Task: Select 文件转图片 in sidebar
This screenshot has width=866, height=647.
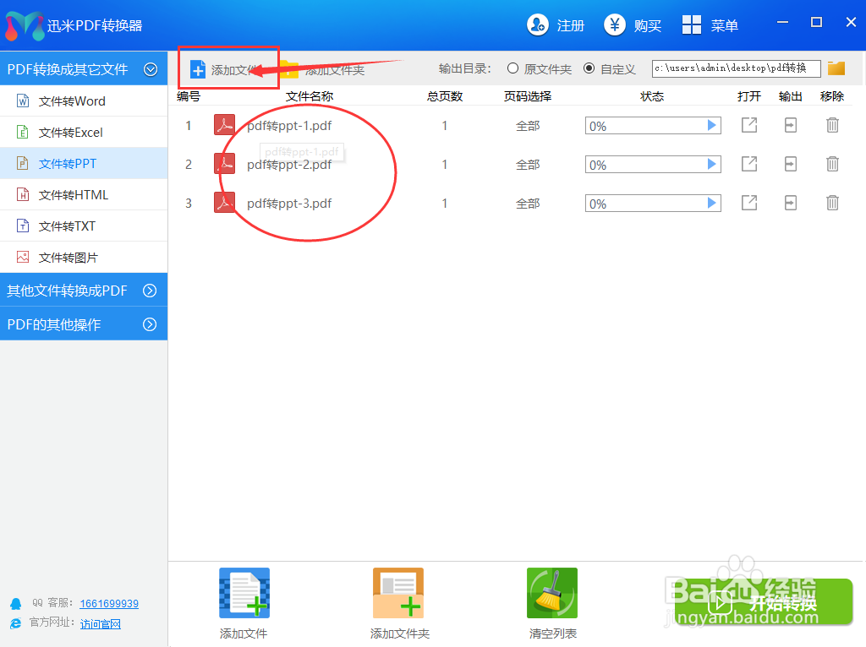Action: pyautogui.click(x=84, y=258)
